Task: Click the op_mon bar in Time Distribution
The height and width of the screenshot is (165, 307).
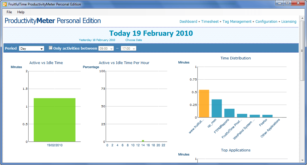Action: click(217, 108)
